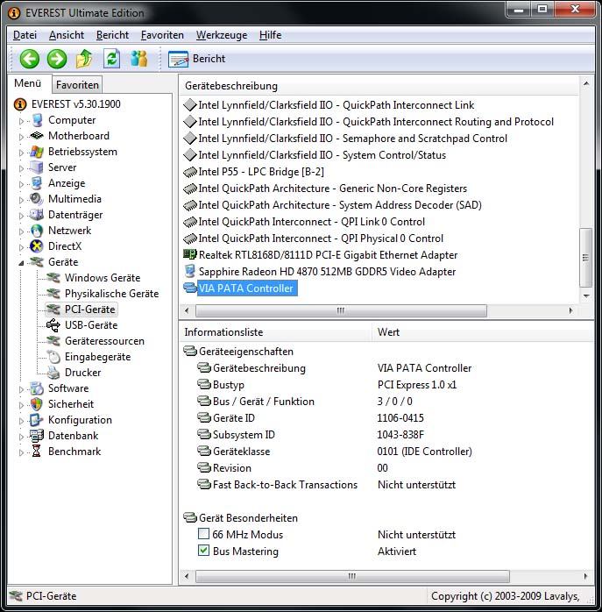Viewport: 602px width, 612px height.
Task: Click the green Forward arrow button
Action: (x=57, y=59)
